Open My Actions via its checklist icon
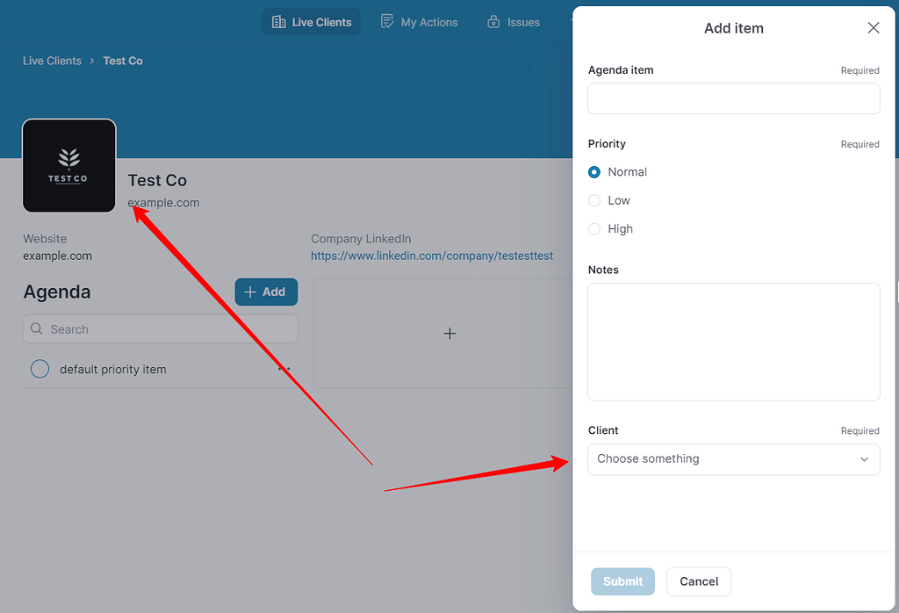 pyautogui.click(x=387, y=22)
